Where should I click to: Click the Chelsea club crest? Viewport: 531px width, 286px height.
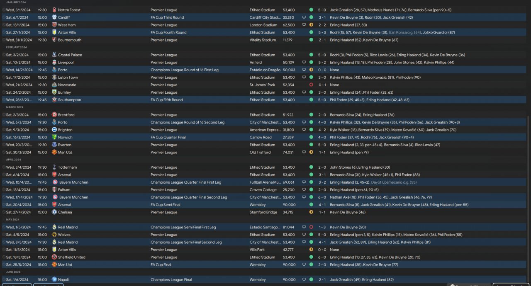pos(54,212)
